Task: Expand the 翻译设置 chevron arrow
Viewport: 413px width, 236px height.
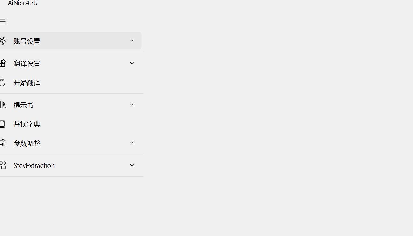Action: (x=132, y=63)
